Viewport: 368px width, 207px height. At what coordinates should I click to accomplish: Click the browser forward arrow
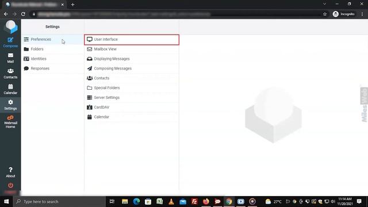coord(14,14)
